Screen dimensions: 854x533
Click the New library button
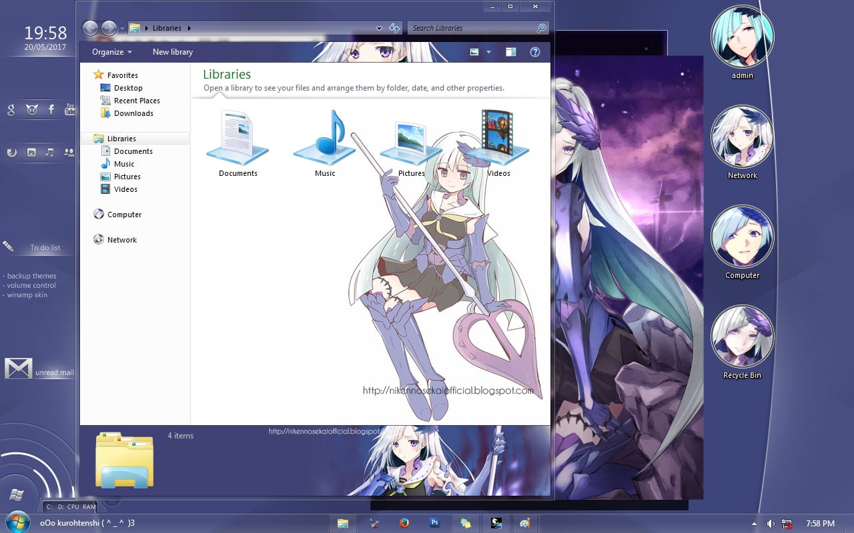pos(172,52)
